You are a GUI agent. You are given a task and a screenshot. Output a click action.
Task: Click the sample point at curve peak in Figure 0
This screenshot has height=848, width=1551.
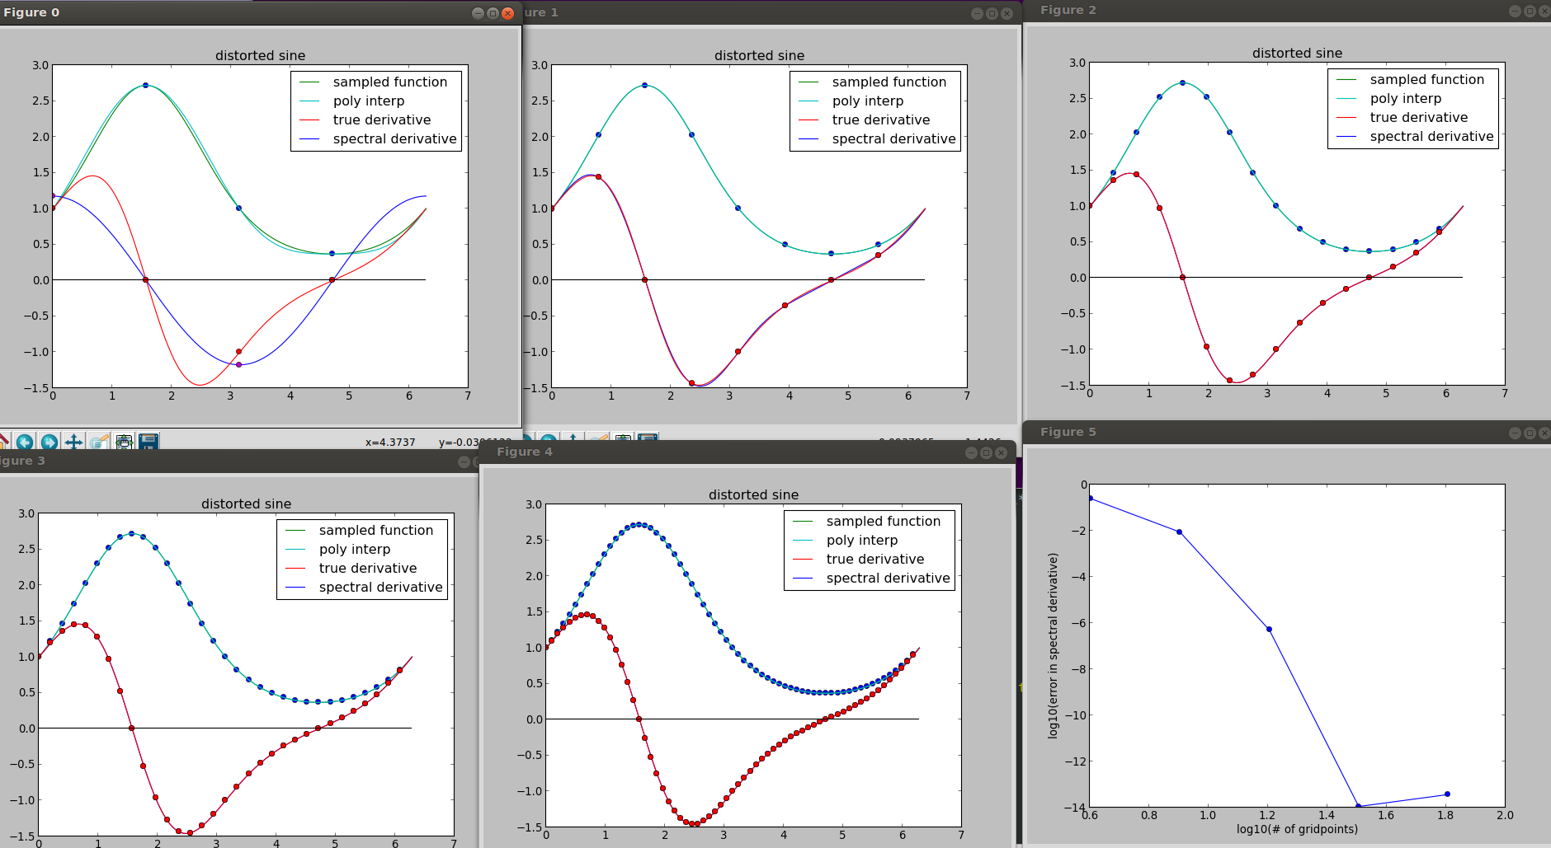(146, 86)
